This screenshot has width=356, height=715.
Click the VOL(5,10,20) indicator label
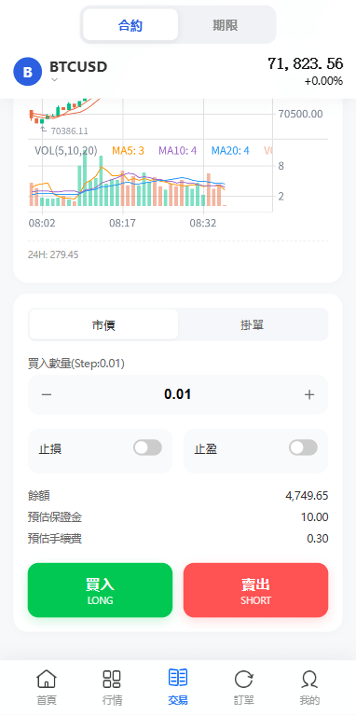(x=66, y=150)
